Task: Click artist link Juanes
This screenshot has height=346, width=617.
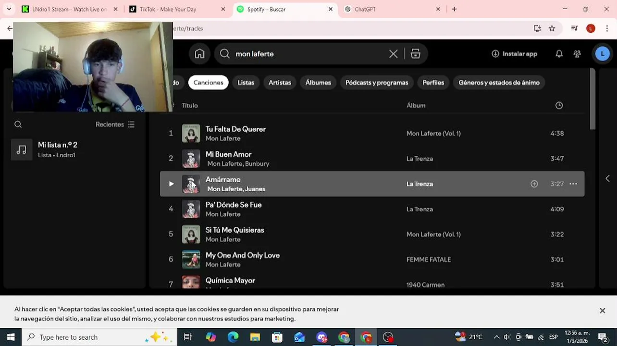Action: click(255, 189)
